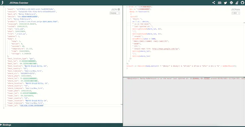Viewport: 245px width, 127px height.
Task: Click the "voltage" line inside body
Action: [21, 54]
